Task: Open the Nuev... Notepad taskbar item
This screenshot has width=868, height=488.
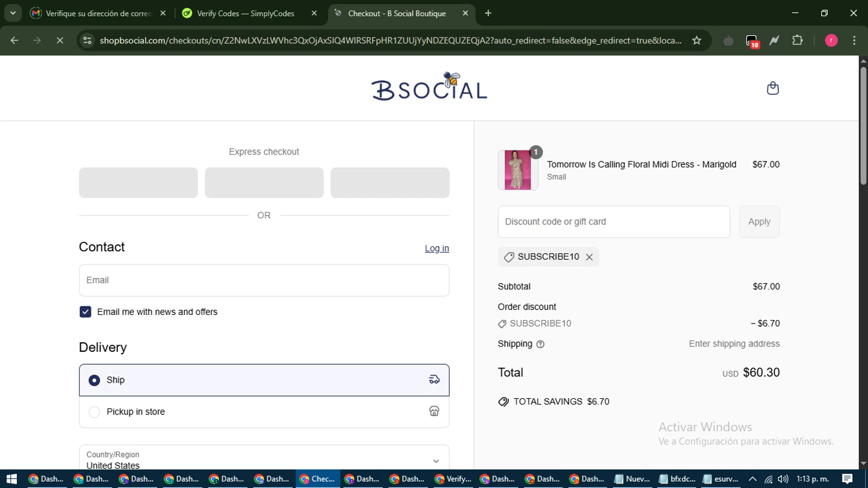Action: 632,479
